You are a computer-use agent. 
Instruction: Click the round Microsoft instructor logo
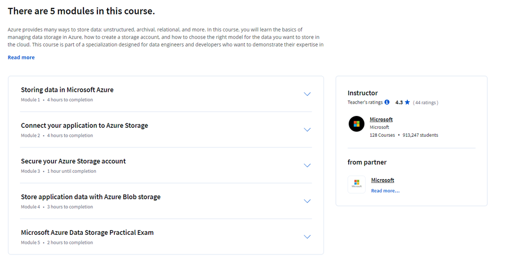coord(357,124)
